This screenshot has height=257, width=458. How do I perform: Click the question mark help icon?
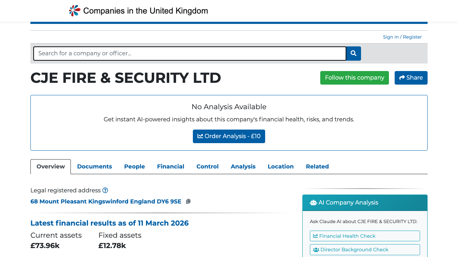coord(105,190)
